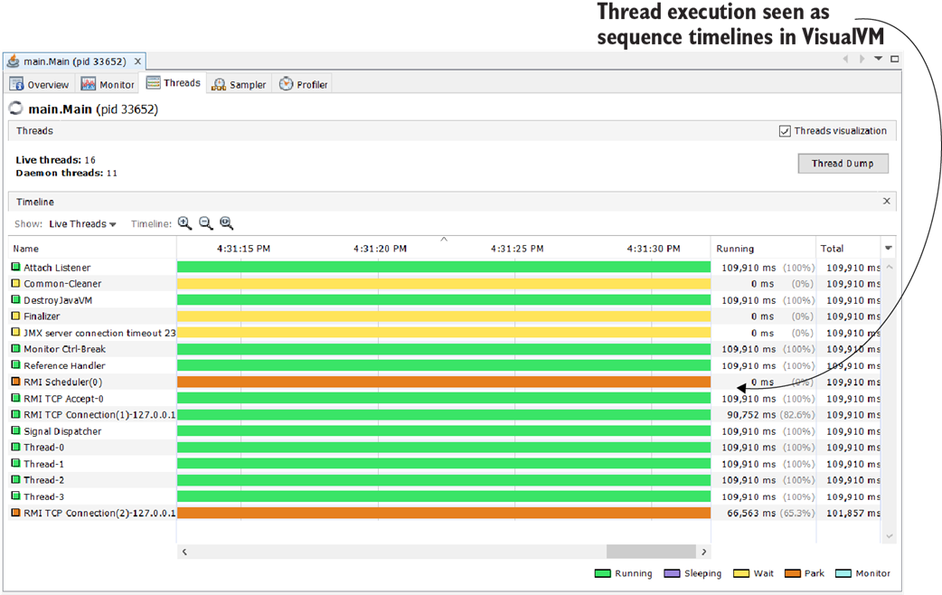Click the Sampler tab icon
The image size is (942, 595).
[218, 84]
